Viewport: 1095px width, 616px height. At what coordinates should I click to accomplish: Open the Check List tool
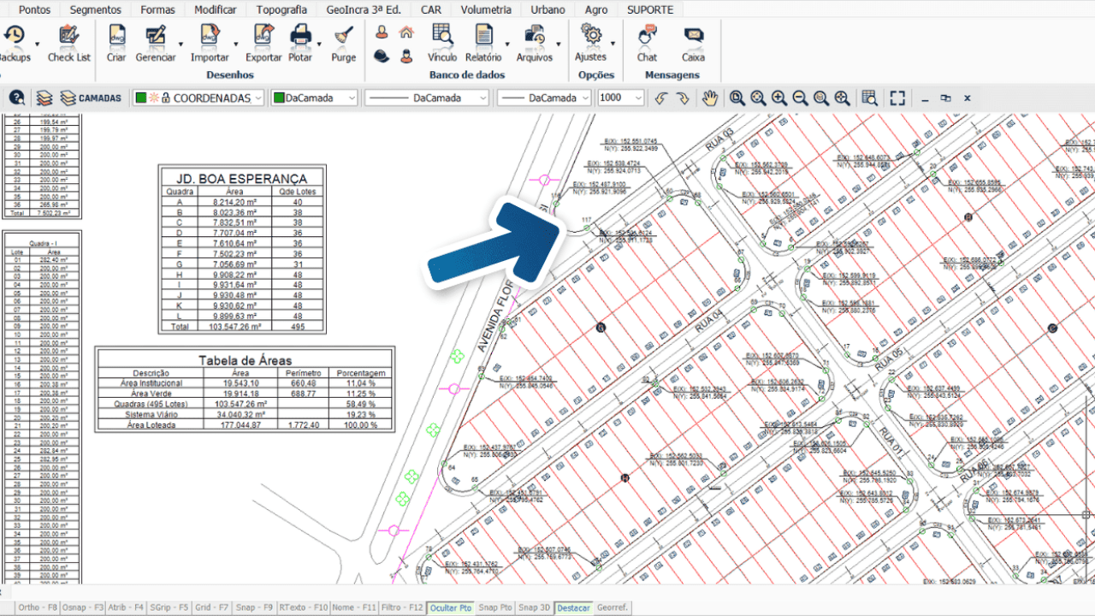(68, 43)
